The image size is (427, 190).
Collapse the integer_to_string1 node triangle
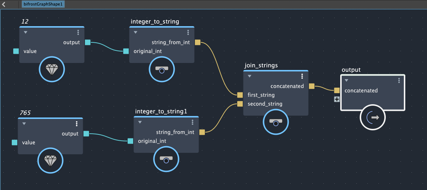point(140,122)
